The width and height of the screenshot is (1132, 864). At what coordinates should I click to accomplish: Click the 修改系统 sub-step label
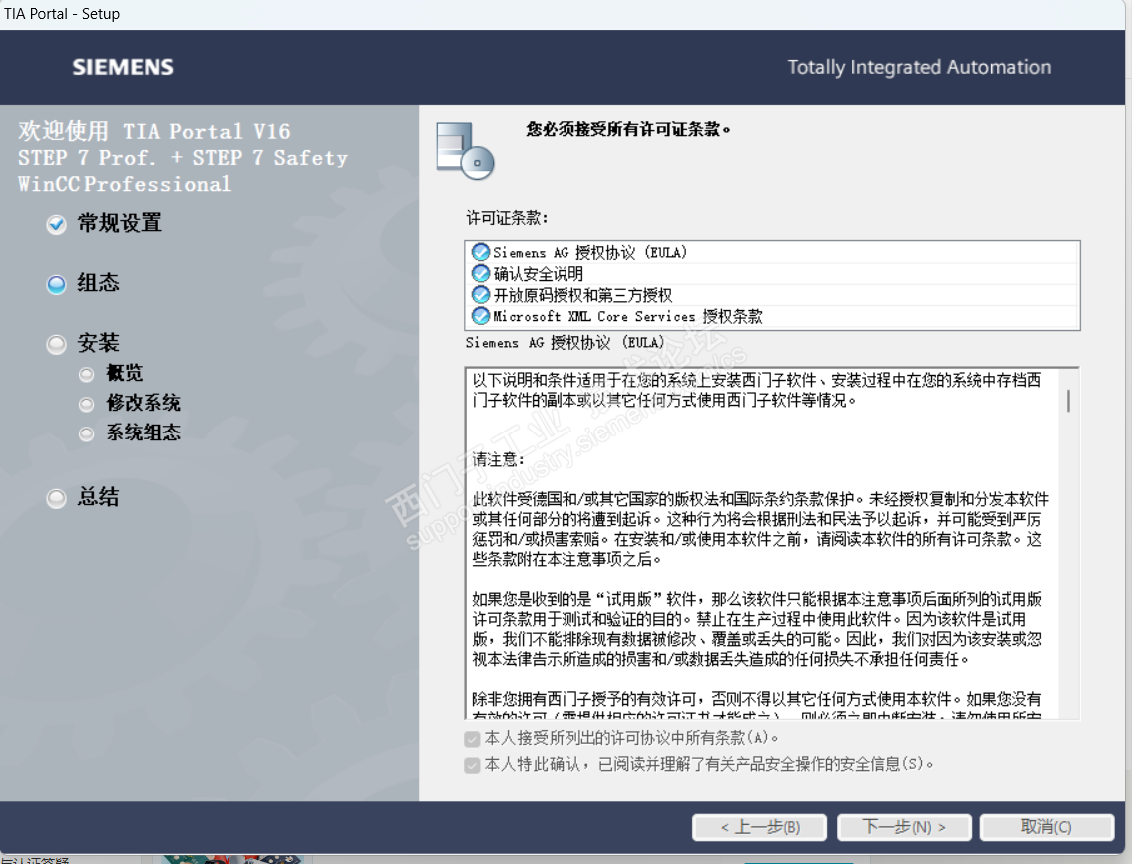pyautogui.click(x=143, y=403)
